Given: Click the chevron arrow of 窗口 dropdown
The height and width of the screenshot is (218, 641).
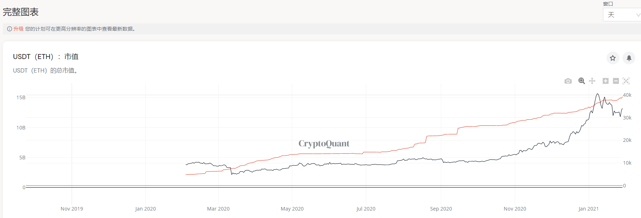Looking at the screenshot, I should coord(638,15).
